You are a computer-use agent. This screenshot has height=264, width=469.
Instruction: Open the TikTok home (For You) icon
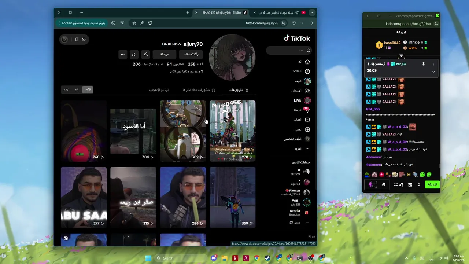(307, 62)
